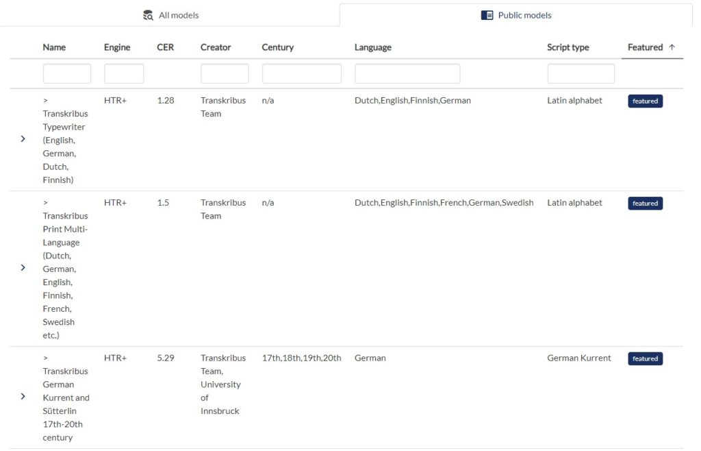Click the language cell ending in Swedish

[x=444, y=203]
